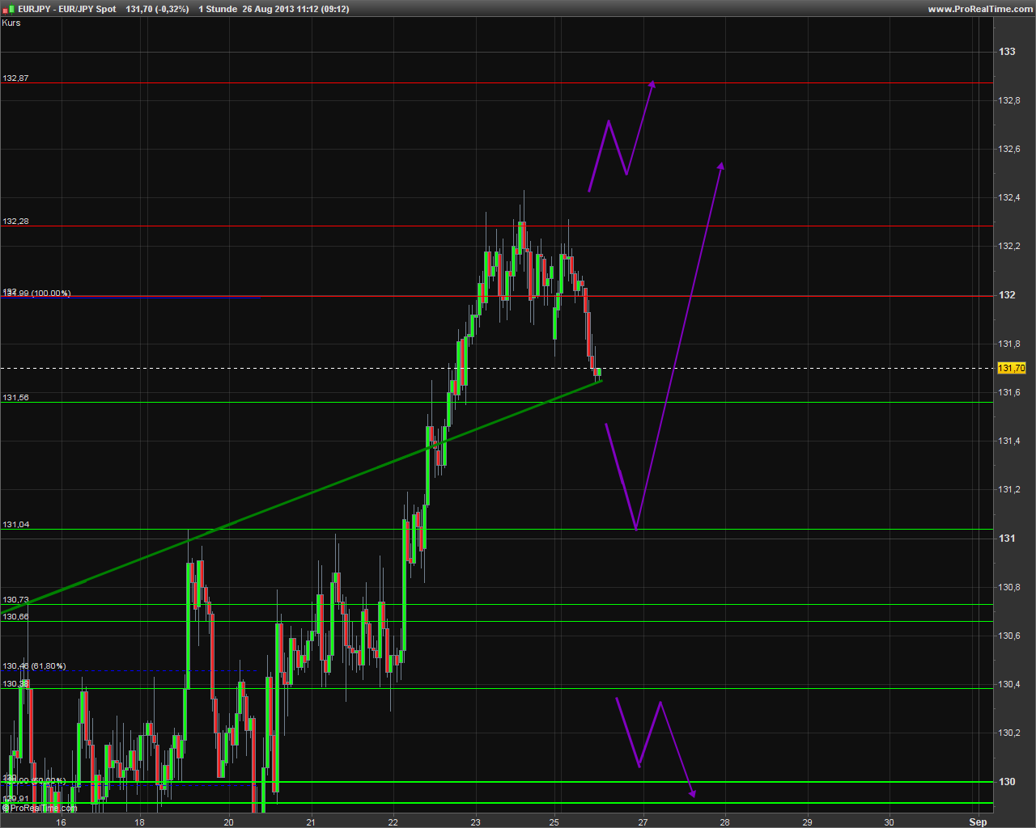1036x828 pixels.
Task: Click the 'Kurs' panel label
Action: pyautogui.click(x=11, y=23)
